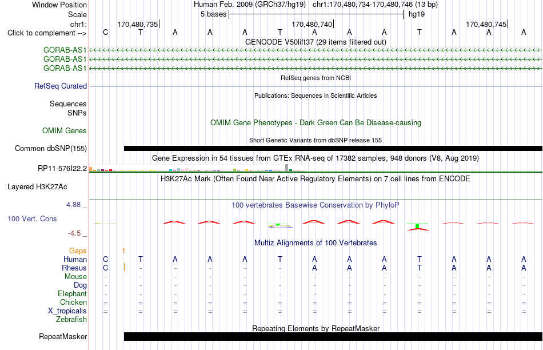
Task: Click the black Common dbSNP variant bar
Action: click(333, 148)
